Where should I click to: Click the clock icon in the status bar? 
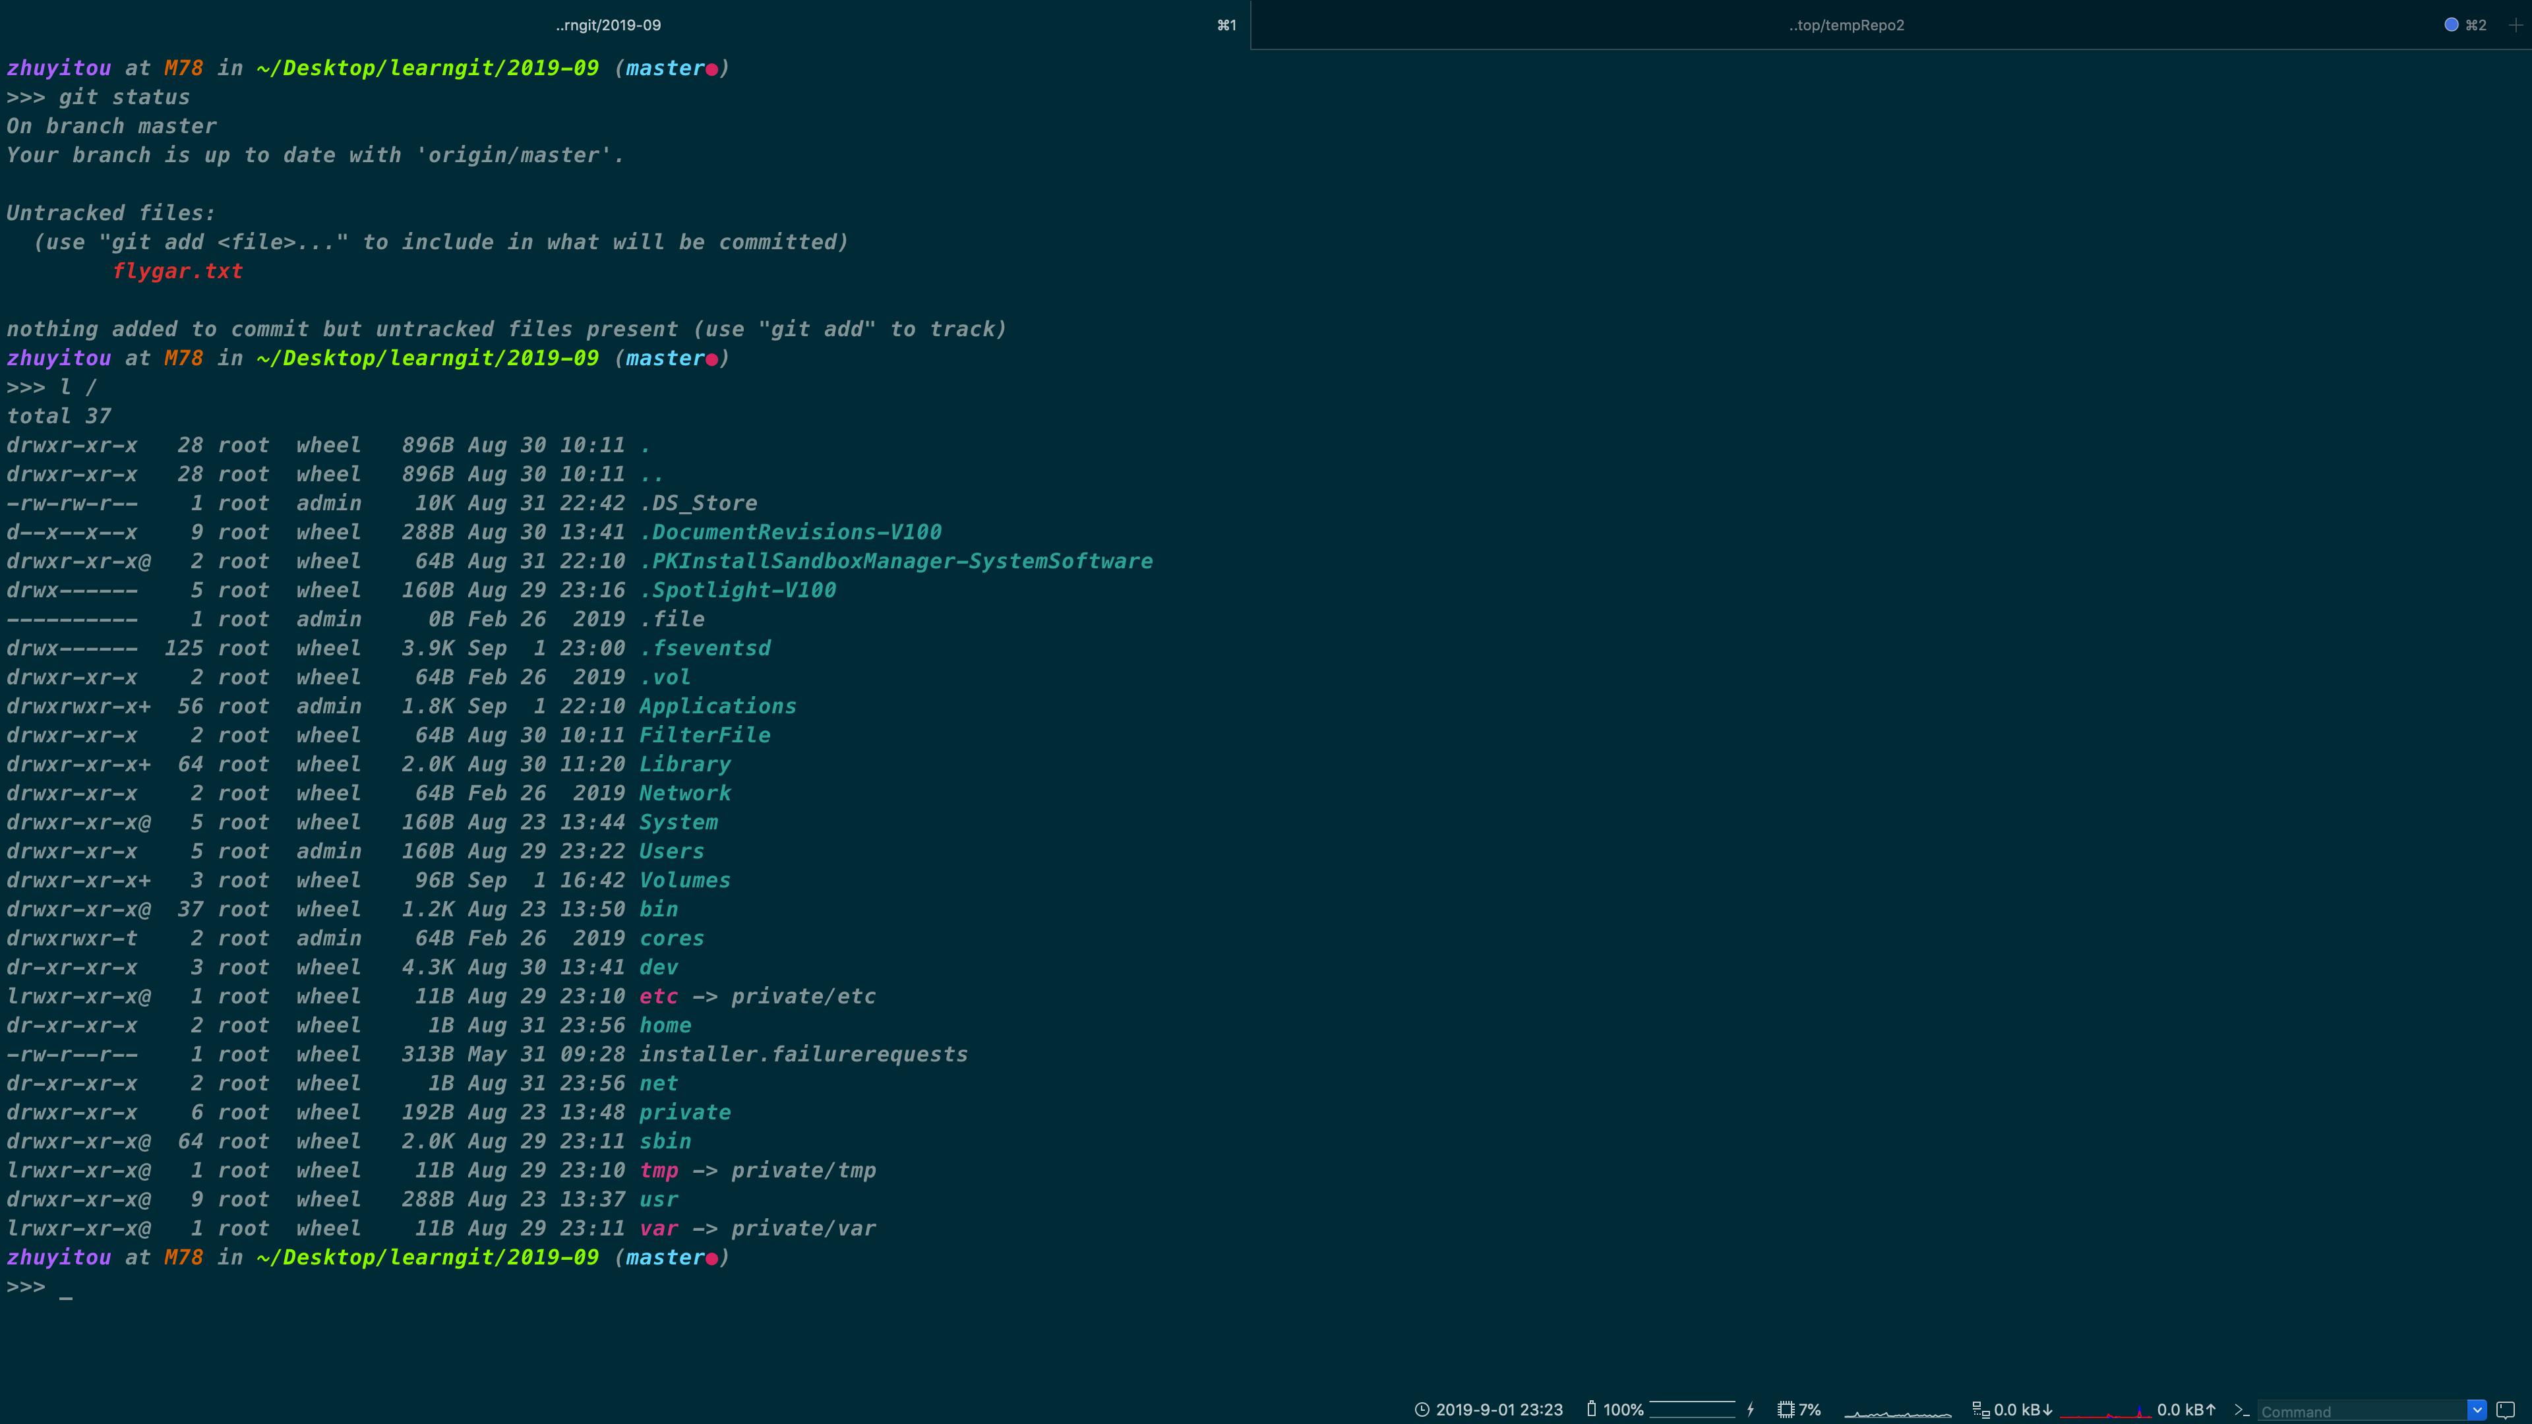1422,1409
